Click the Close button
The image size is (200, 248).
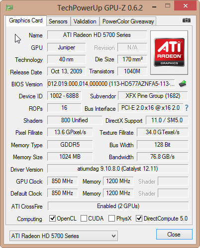click(x=174, y=235)
